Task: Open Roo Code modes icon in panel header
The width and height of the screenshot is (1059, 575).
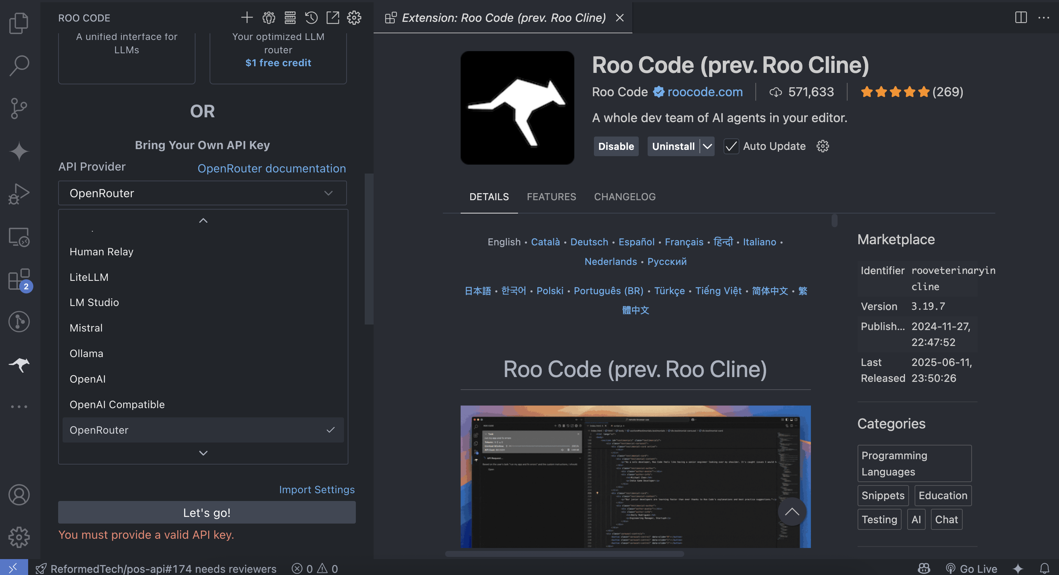Action: click(x=268, y=17)
